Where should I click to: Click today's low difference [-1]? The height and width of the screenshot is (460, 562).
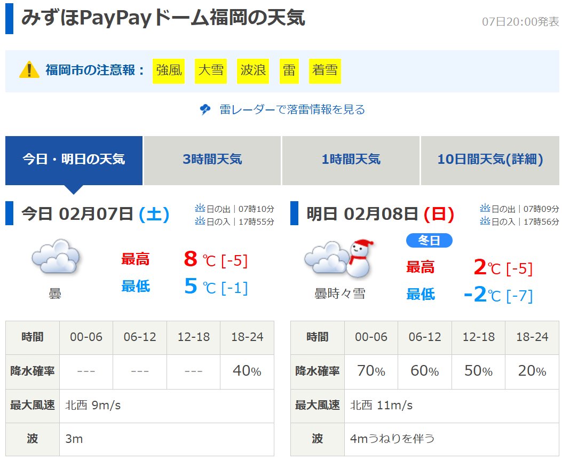234,288
